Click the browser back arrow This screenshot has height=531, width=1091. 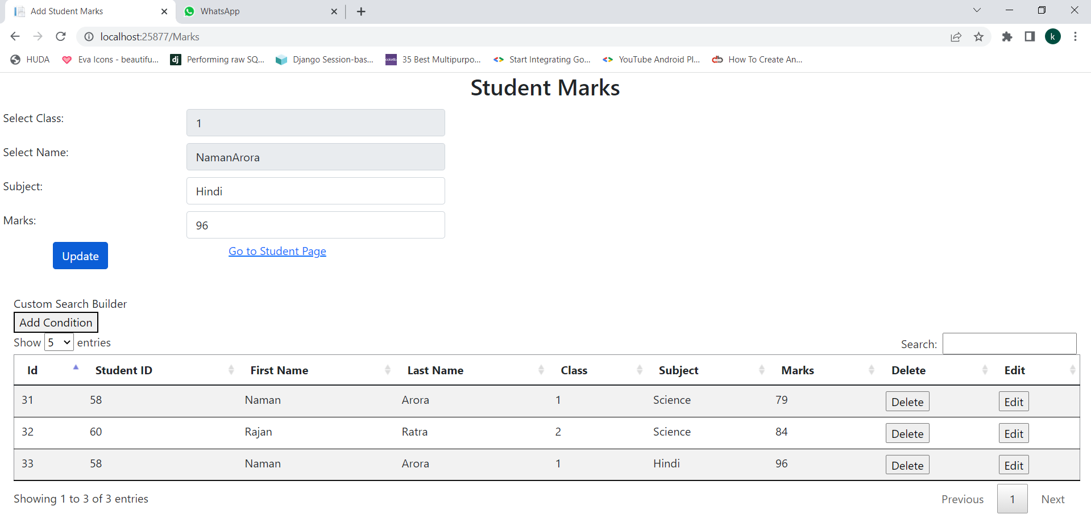tap(15, 36)
